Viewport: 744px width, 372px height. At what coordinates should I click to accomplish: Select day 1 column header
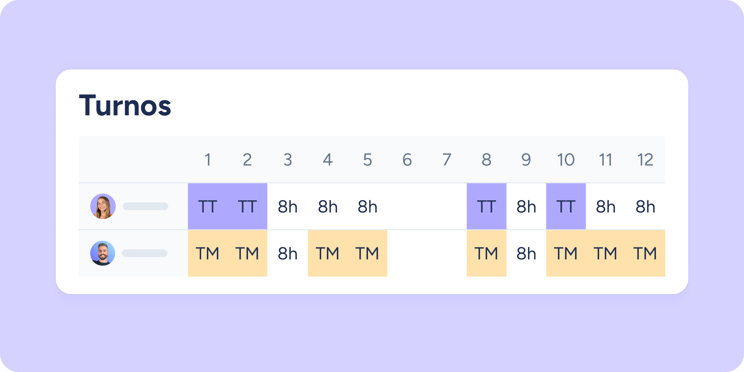pos(208,160)
